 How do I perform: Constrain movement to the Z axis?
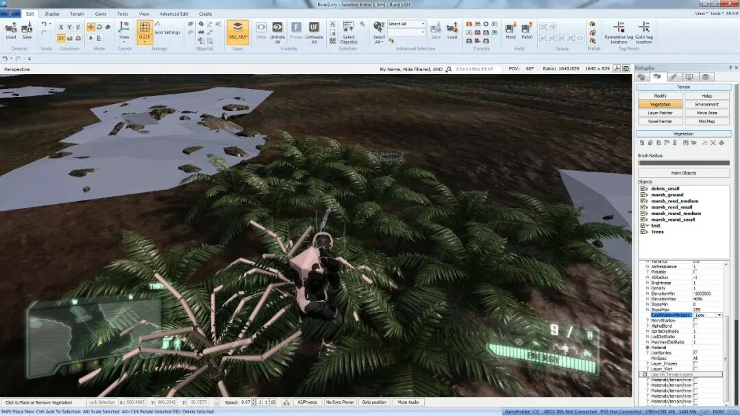[78, 27]
